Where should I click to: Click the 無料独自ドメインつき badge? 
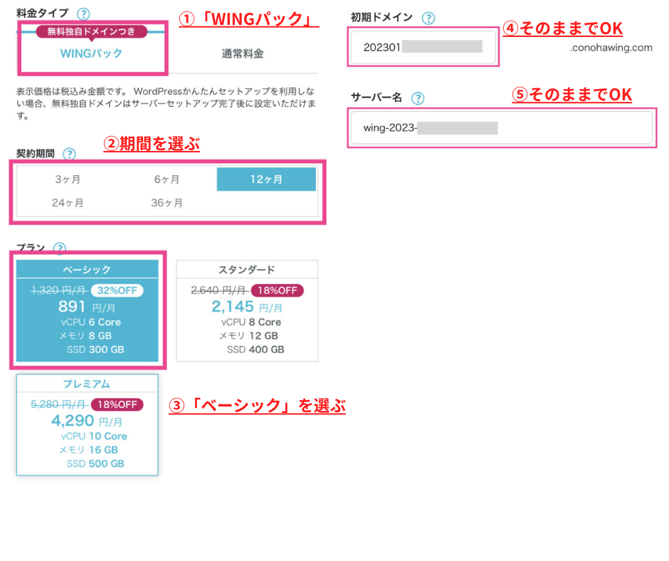(x=91, y=31)
